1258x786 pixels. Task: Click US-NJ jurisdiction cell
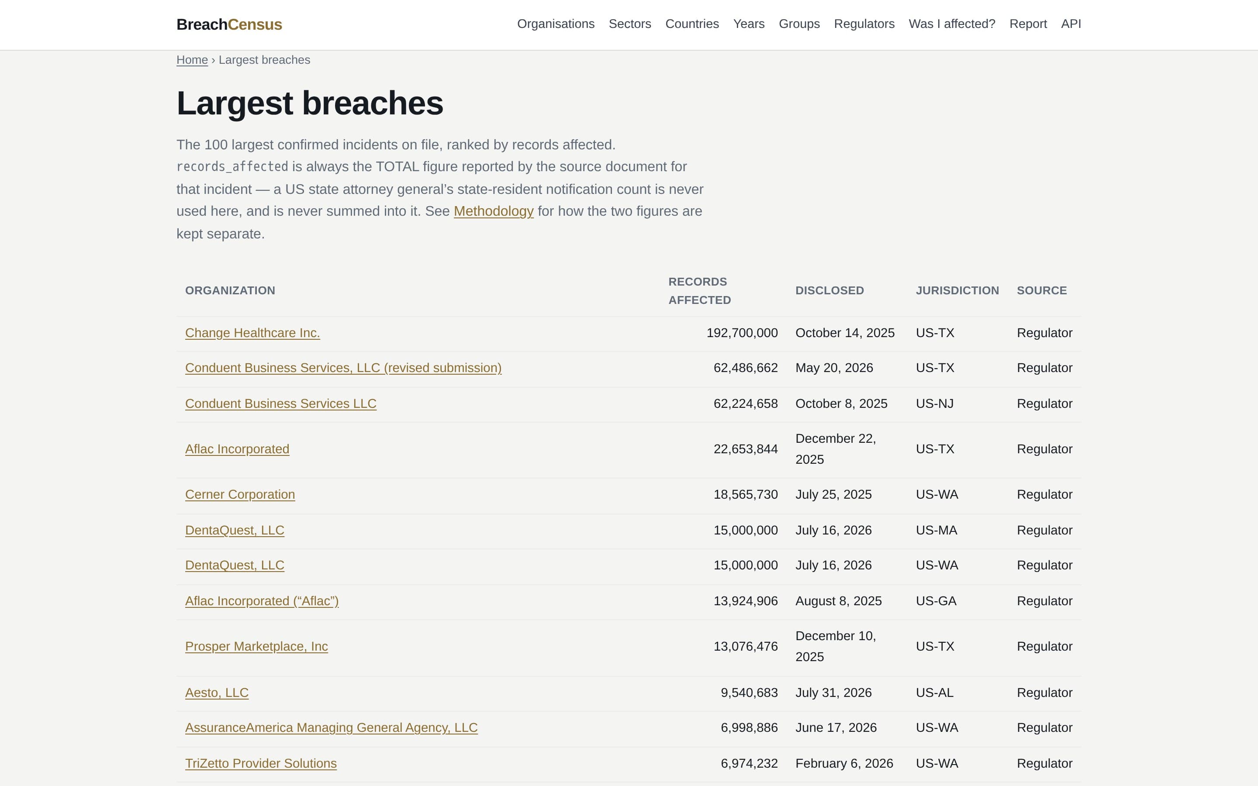(935, 403)
